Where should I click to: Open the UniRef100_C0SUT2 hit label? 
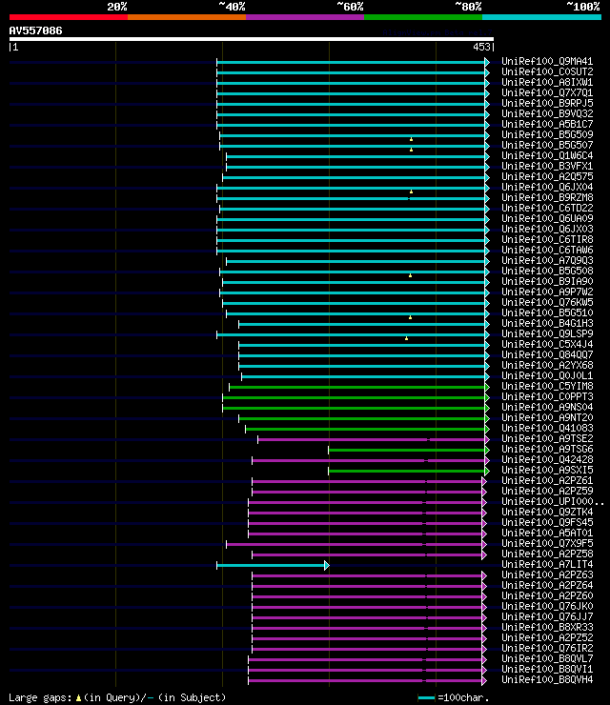click(547, 72)
